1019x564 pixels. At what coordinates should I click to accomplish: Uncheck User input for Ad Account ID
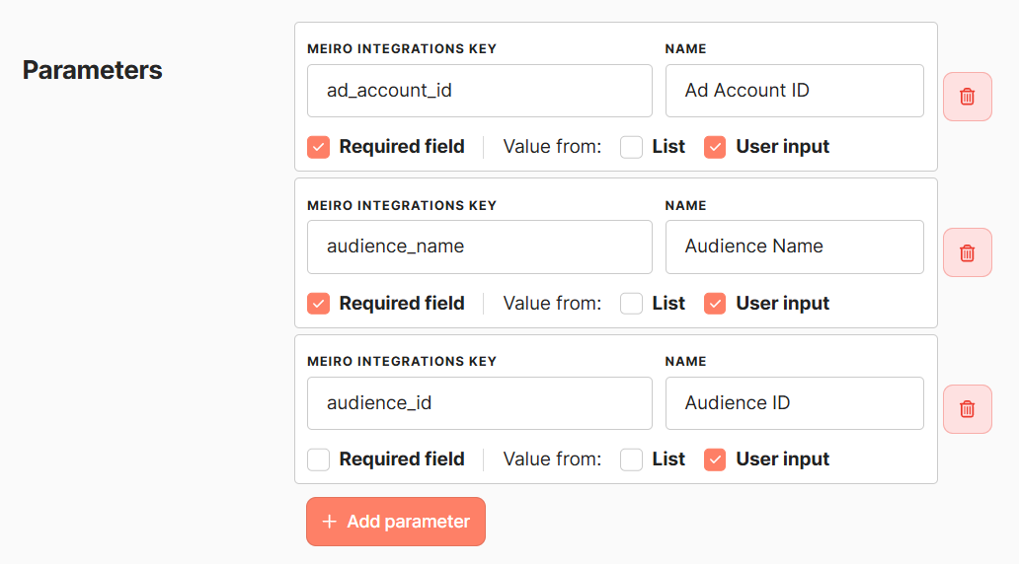[715, 147]
